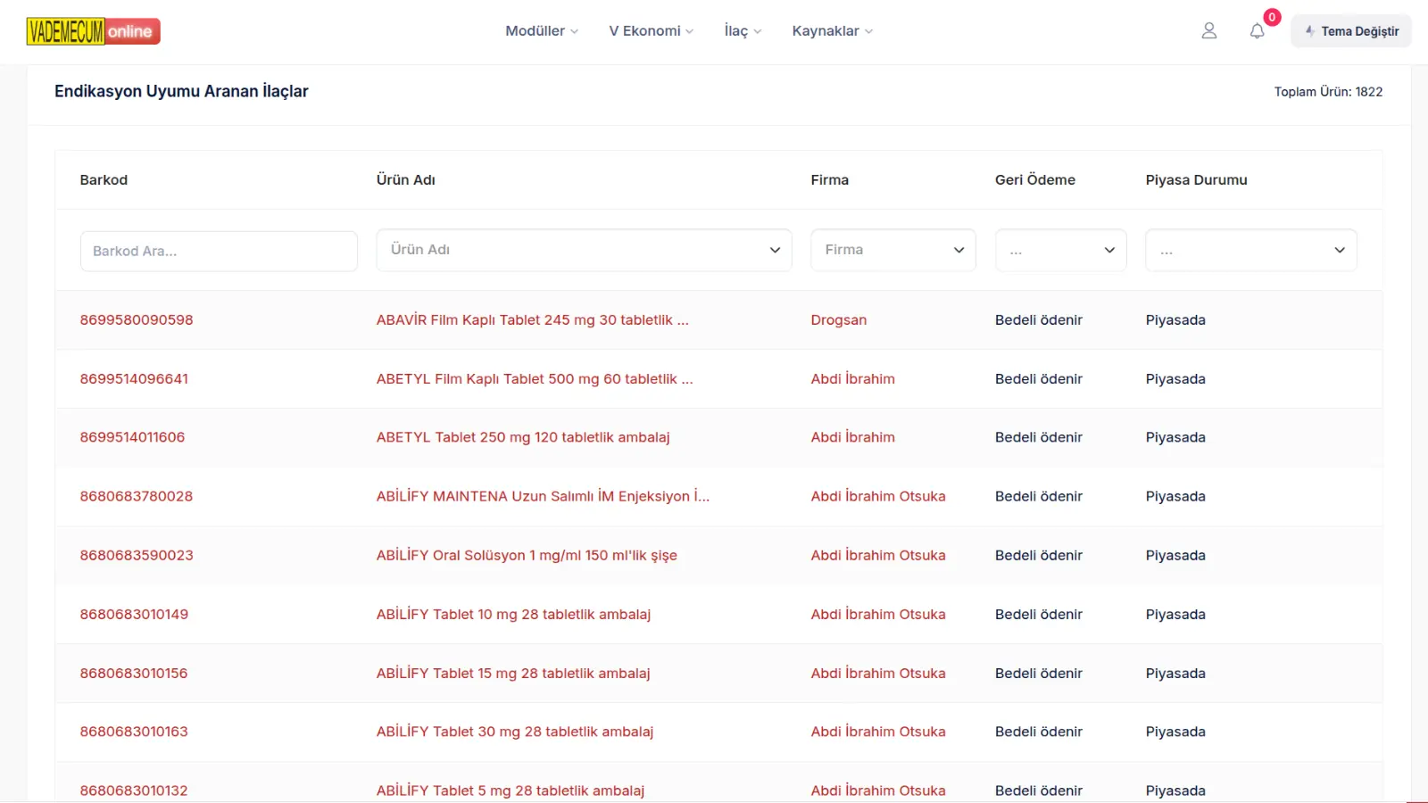
Task: Open Abdi İbrahim Otsuka for ABİLİFY Oral Solüsyon
Action: tap(878, 555)
